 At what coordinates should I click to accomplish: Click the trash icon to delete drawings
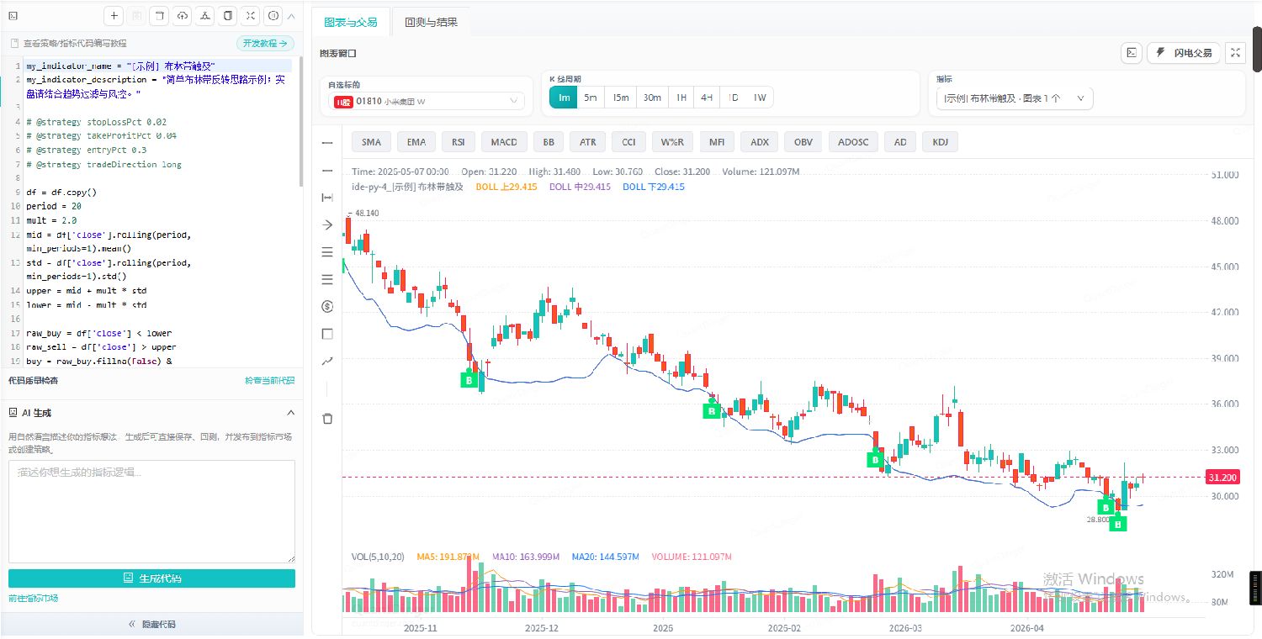click(327, 418)
